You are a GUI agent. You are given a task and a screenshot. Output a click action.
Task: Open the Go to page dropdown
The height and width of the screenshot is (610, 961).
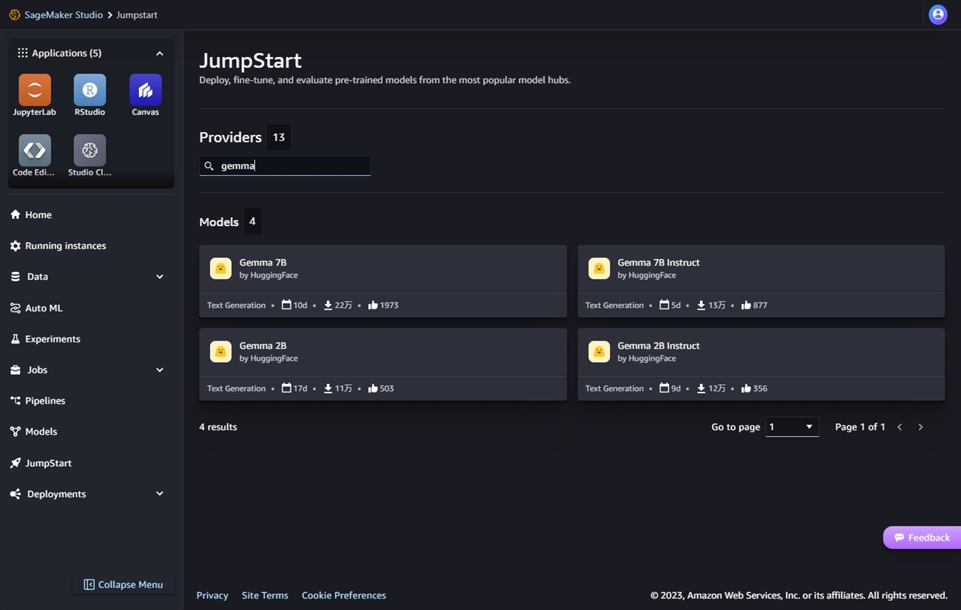pos(791,427)
